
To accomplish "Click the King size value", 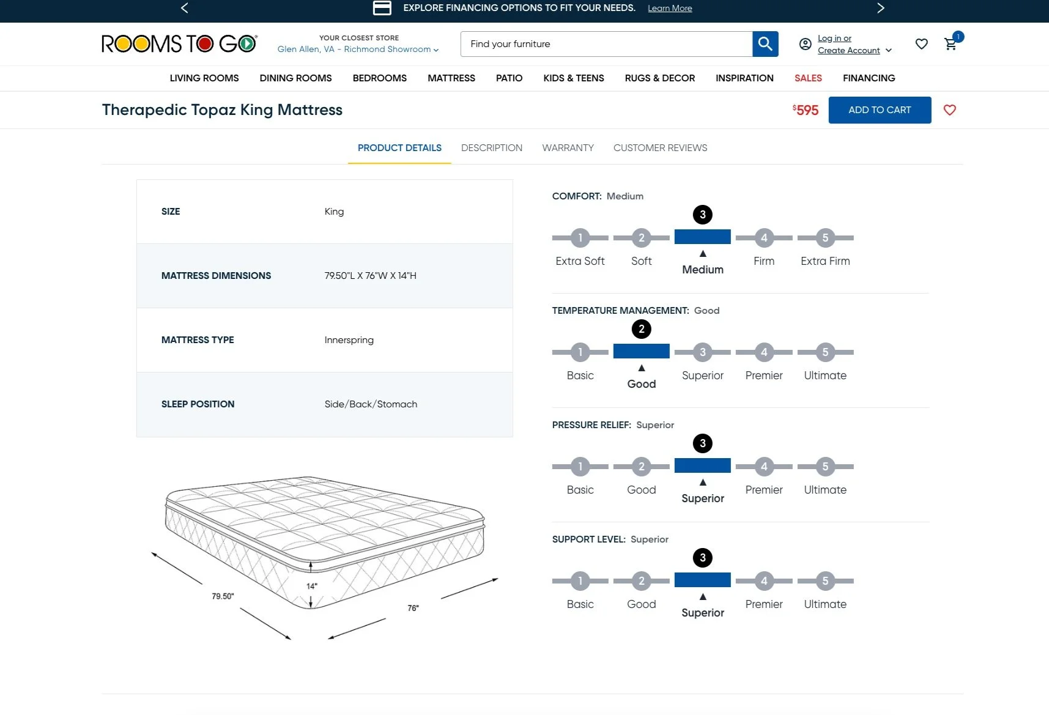I will [x=334, y=212].
